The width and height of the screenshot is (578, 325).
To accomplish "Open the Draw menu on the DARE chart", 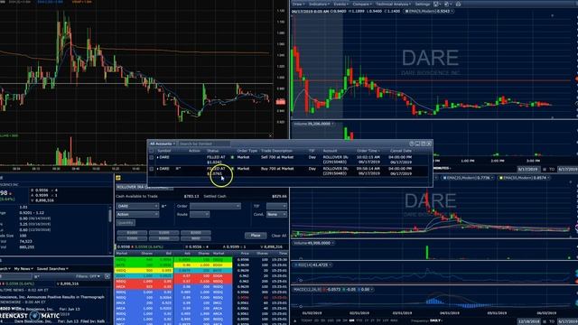I will pos(299,4).
